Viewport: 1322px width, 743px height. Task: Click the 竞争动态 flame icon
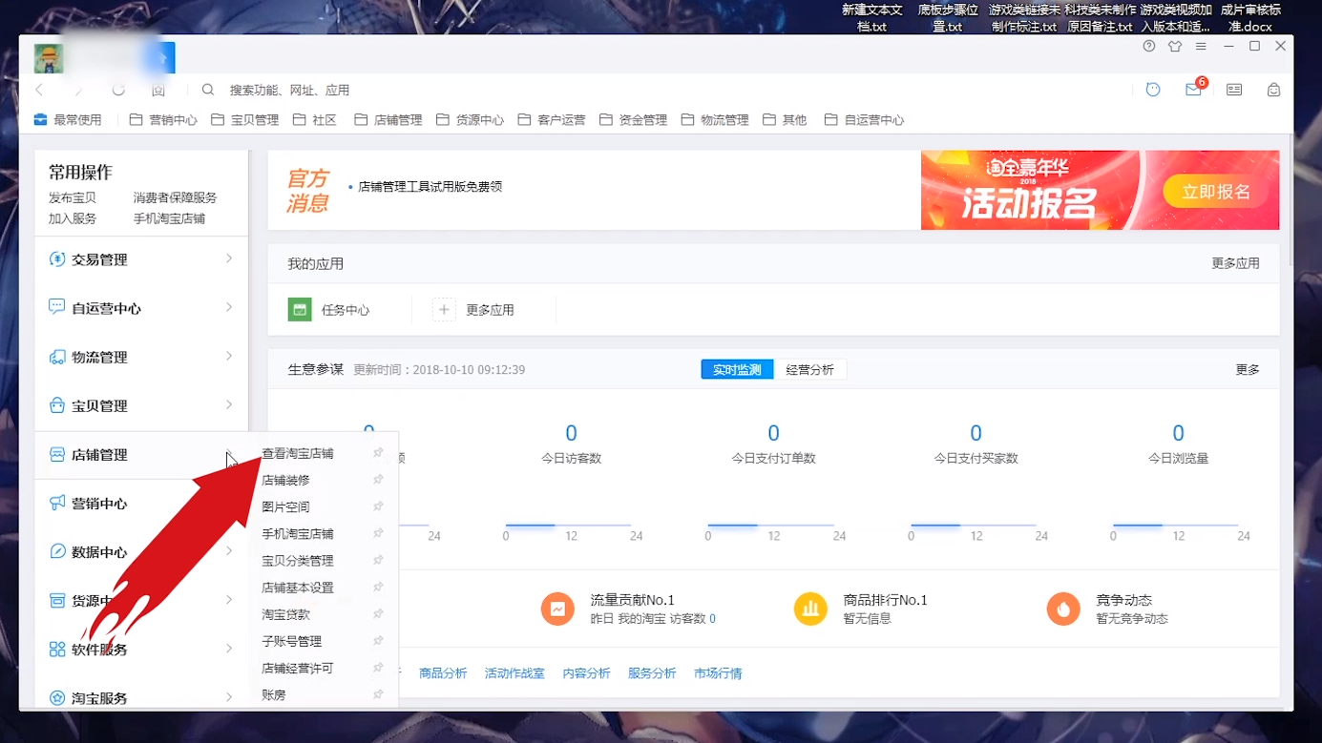pyautogui.click(x=1063, y=609)
